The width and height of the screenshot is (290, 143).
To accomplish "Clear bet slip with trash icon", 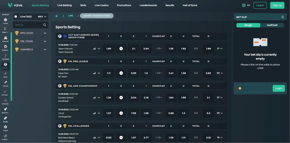I will click(x=282, y=17).
